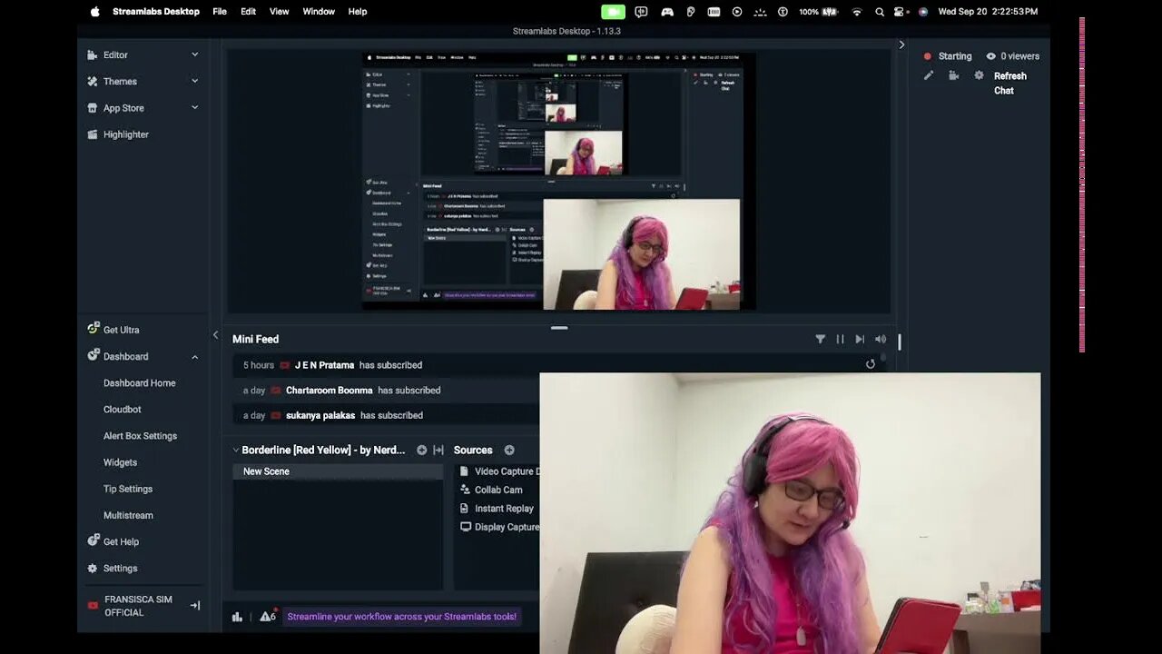Add a new scene with plus icon
This screenshot has width=1162, height=654.
click(421, 450)
